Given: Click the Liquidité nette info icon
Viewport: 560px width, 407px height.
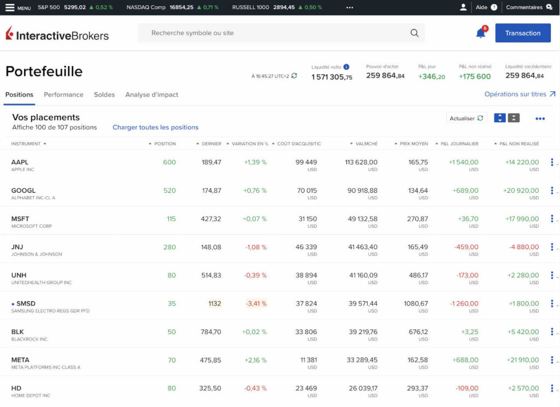Looking at the screenshot, I should (x=346, y=67).
